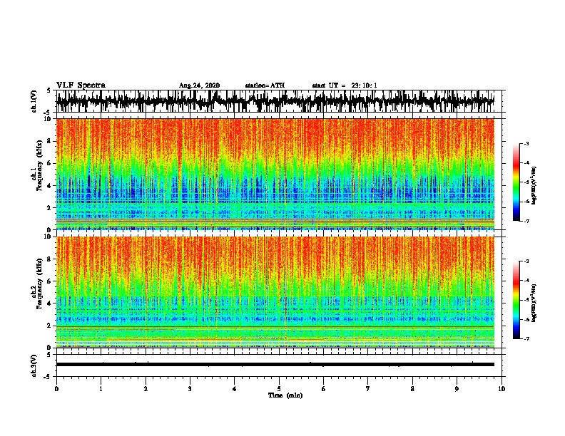Image resolution: width=565 pixels, height=436 pixels.
Task: Select the "-3" label on ch.2 color bar
Action: [x=526, y=261]
